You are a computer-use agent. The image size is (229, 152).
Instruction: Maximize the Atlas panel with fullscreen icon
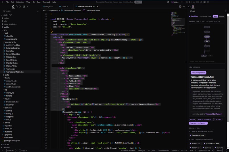[226, 11]
